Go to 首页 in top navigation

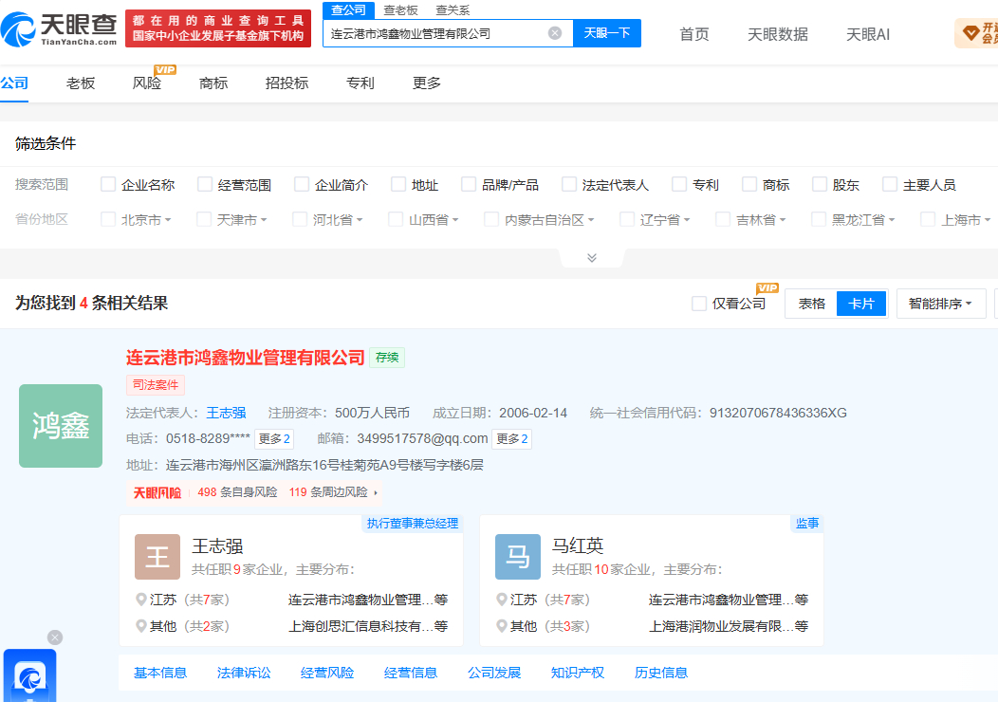tap(694, 34)
